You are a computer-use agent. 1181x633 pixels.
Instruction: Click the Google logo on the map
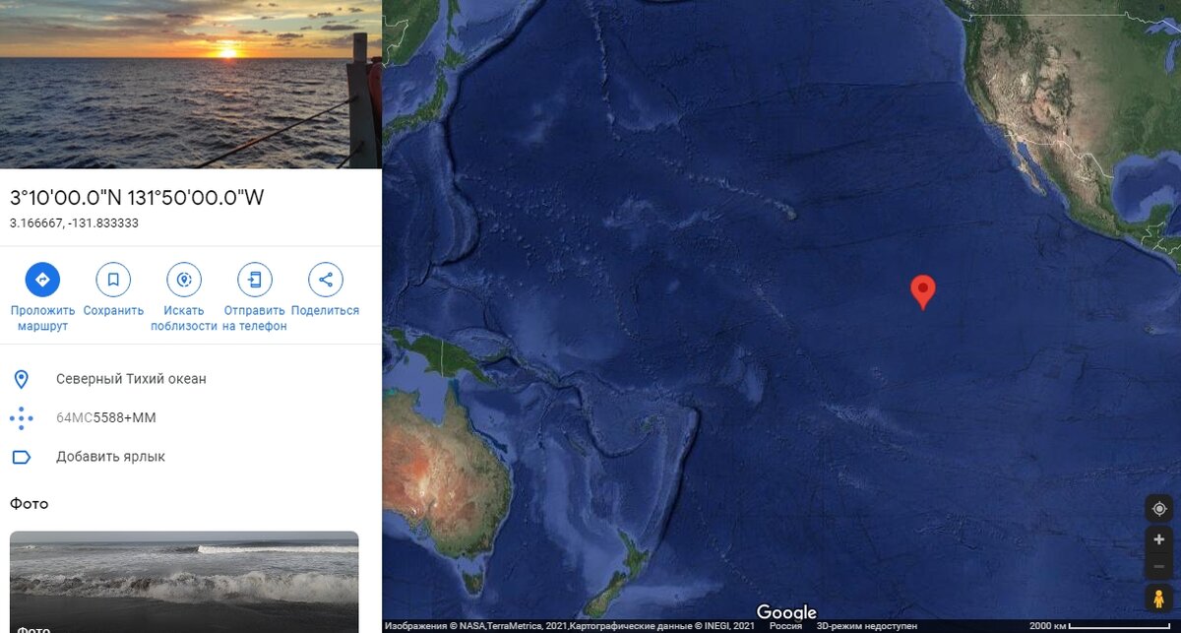pos(786,612)
